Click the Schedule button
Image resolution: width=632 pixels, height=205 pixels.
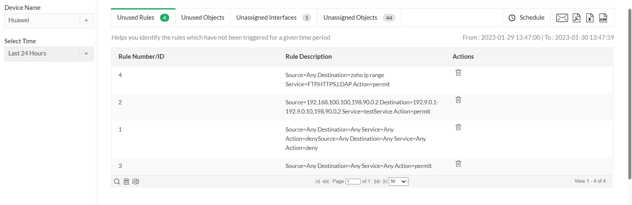click(x=526, y=18)
